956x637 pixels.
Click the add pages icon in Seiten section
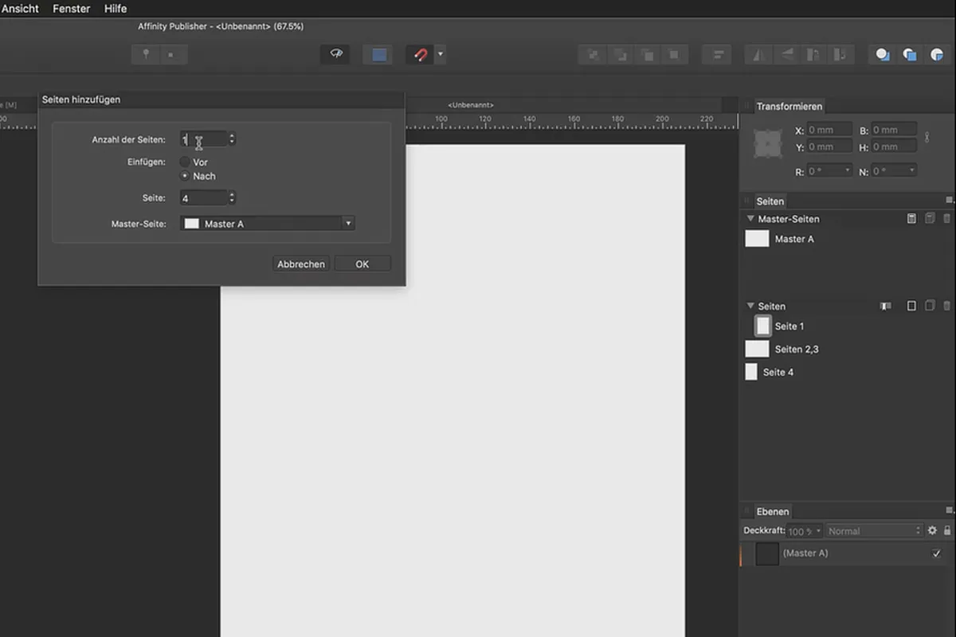911,306
